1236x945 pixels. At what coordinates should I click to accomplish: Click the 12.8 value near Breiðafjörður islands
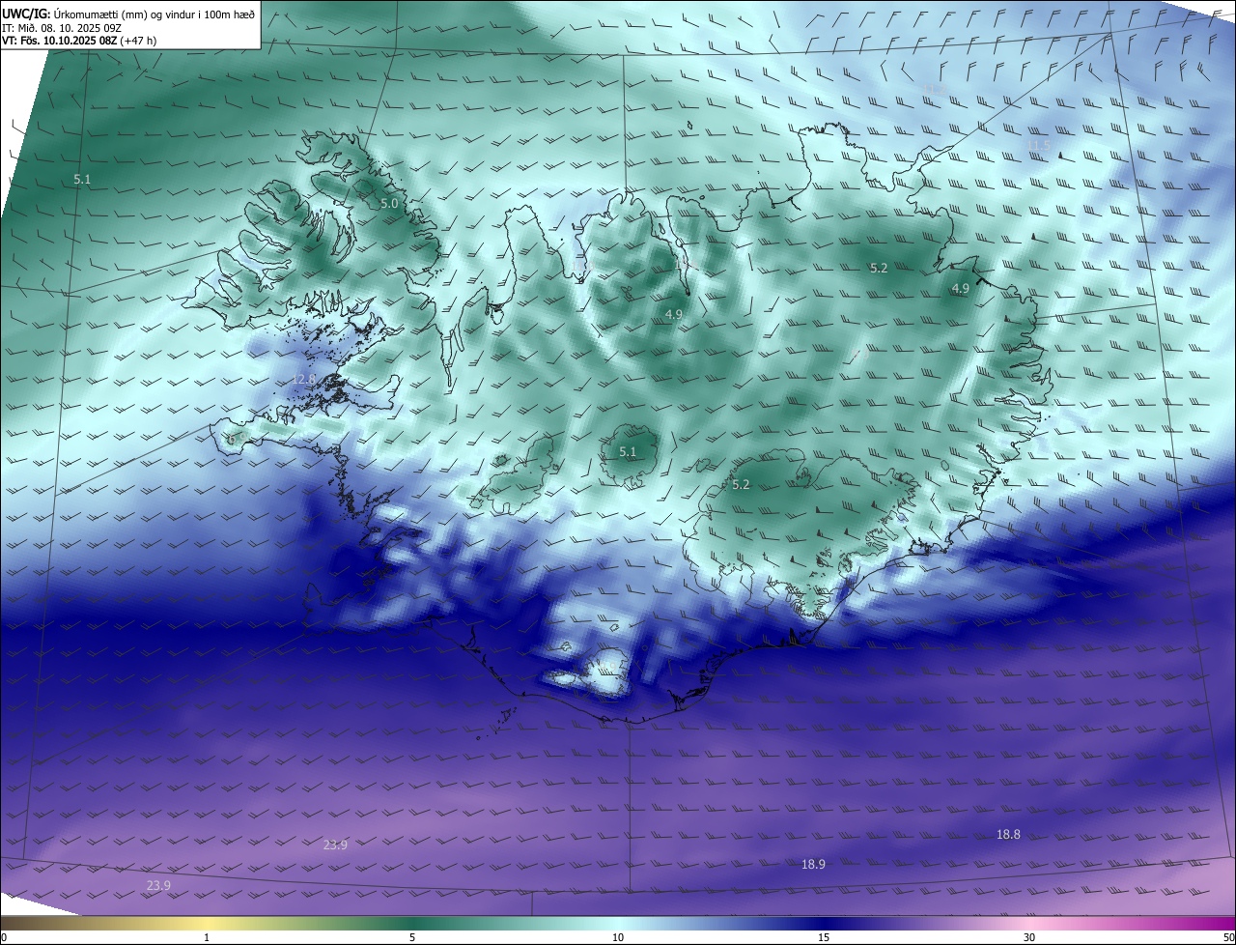304,380
